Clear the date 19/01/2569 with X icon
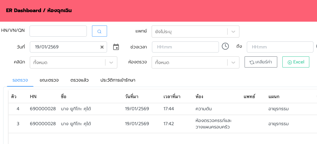 [x=102, y=47]
